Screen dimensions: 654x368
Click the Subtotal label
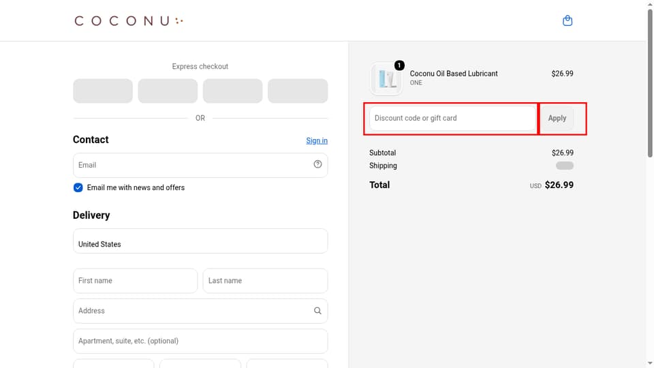pyautogui.click(x=382, y=153)
